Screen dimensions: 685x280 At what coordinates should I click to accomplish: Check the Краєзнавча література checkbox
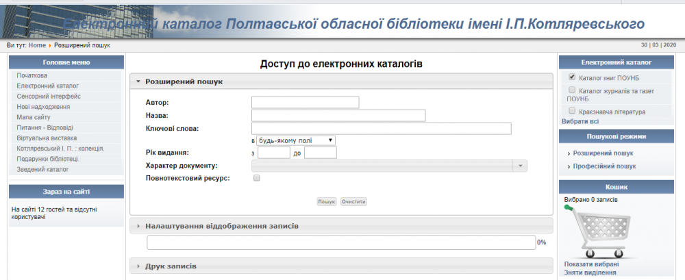point(572,110)
